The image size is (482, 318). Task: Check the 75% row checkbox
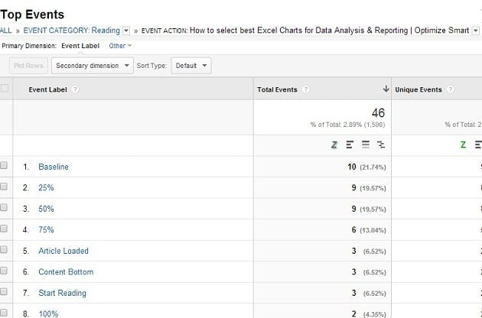(x=3, y=229)
